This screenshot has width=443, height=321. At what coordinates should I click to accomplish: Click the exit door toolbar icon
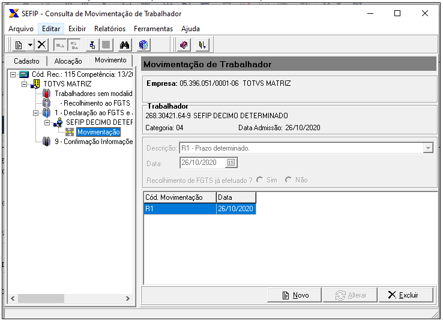[x=202, y=45]
